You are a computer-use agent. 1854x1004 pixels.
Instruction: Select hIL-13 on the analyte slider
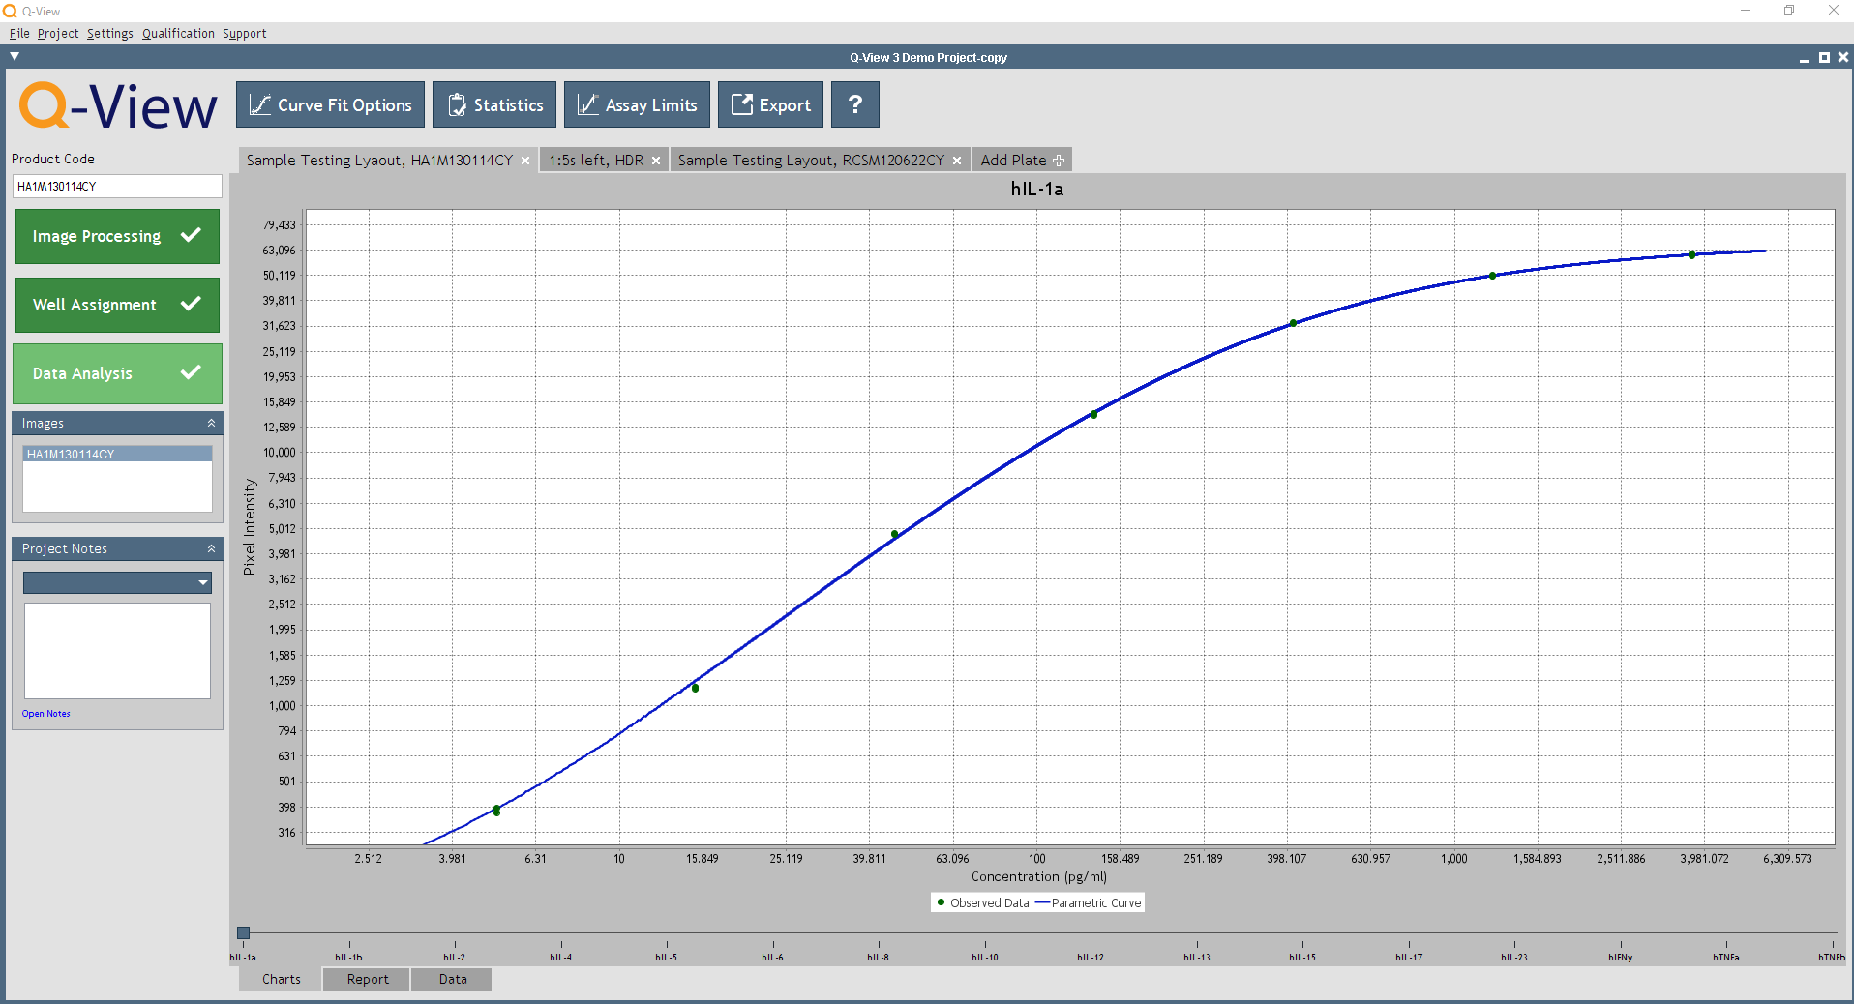[1197, 957]
